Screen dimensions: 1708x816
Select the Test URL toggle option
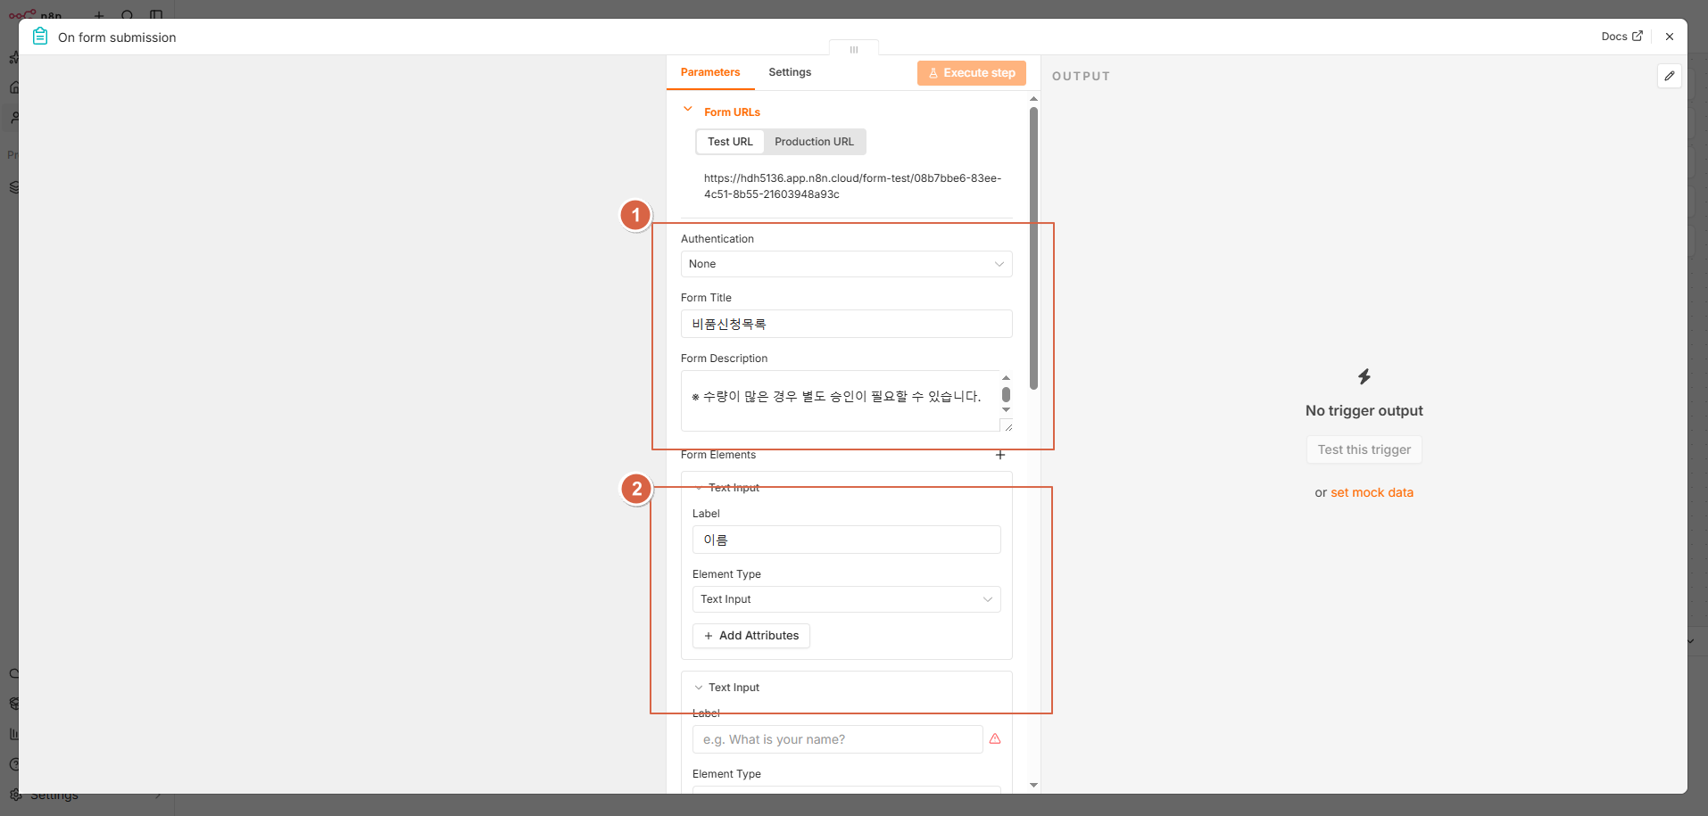coord(730,142)
